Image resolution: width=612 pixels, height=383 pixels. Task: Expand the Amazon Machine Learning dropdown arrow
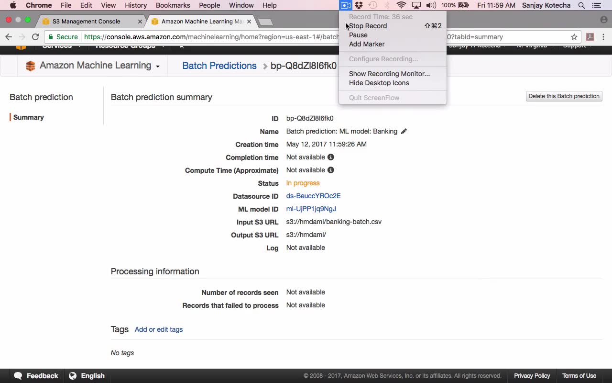[x=157, y=67]
